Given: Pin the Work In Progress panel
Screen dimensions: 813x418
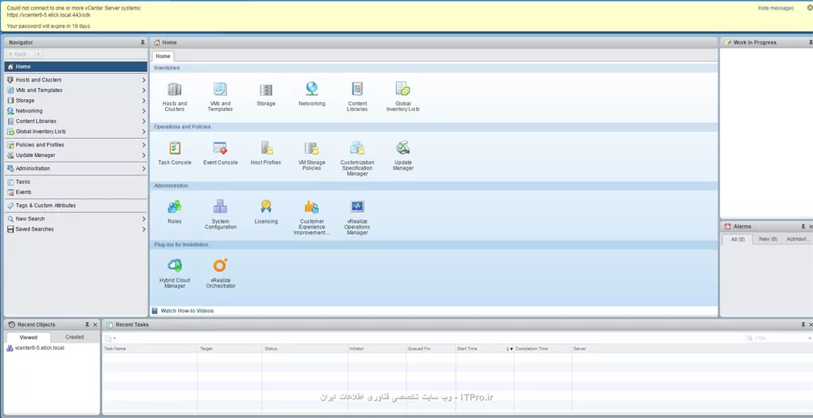Looking at the screenshot, I should click(811, 43).
